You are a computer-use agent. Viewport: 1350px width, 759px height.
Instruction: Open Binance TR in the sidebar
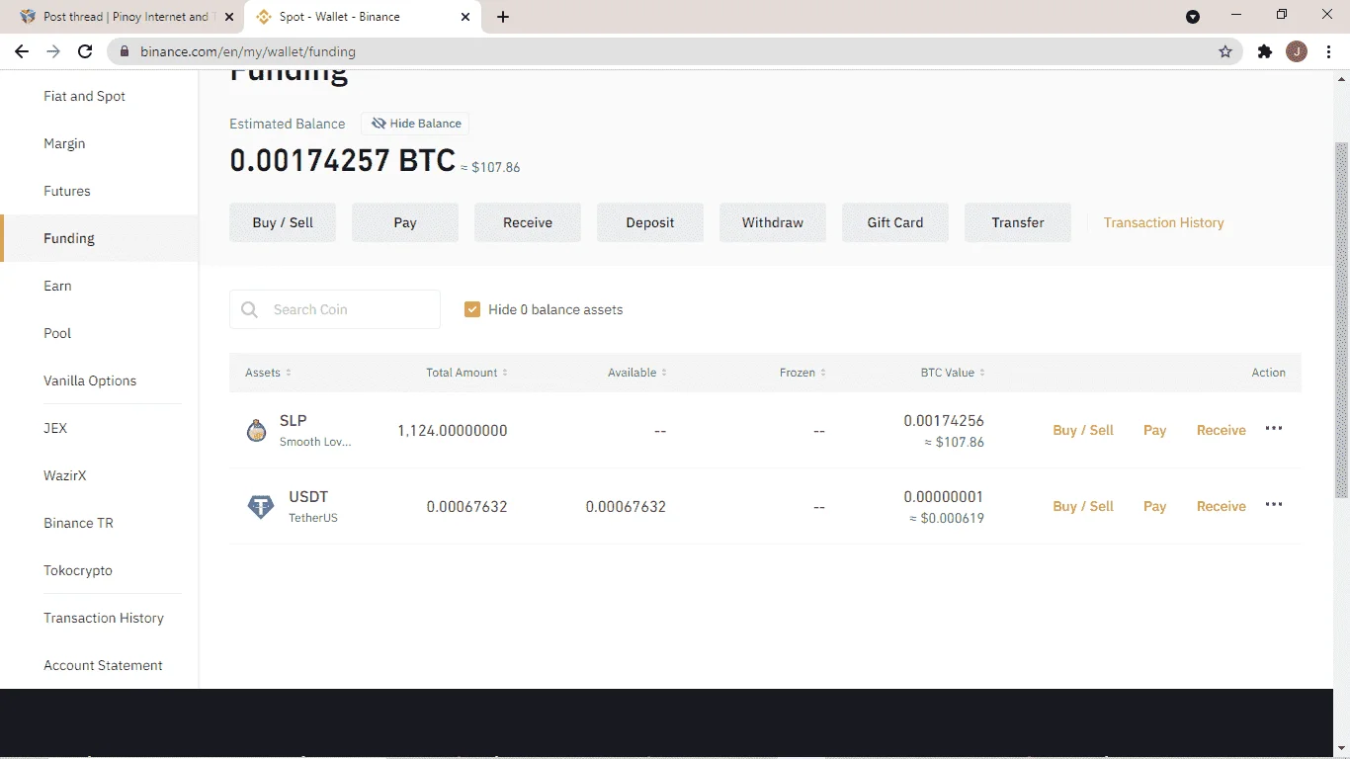78,523
